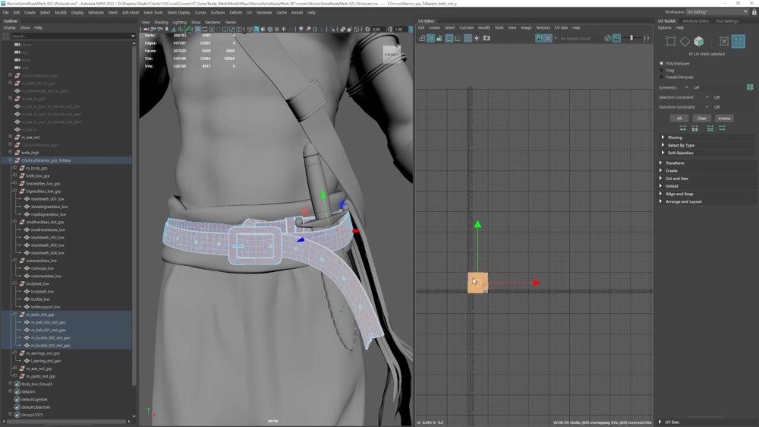Select the Drag radio button
Viewport: 759px width, 427px height.
pyautogui.click(x=661, y=70)
